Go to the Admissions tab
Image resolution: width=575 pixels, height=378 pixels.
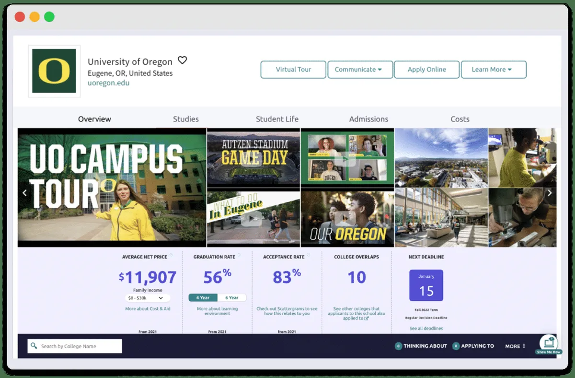368,119
